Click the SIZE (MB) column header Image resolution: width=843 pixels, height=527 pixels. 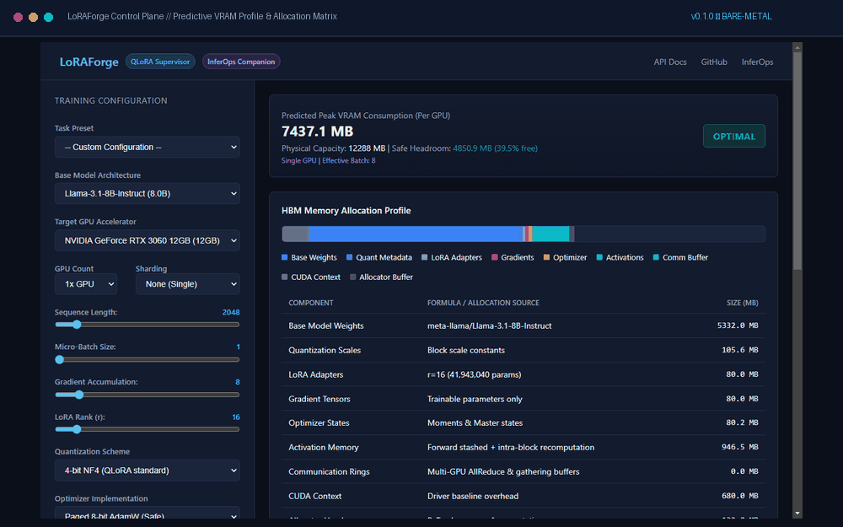pyautogui.click(x=743, y=303)
